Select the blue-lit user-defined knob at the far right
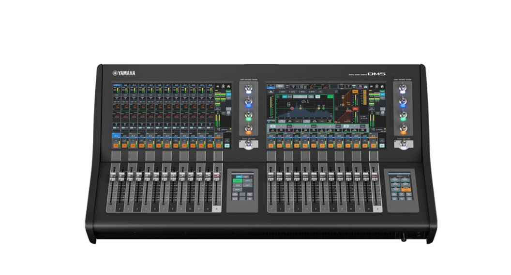The height and width of the screenshot is (275, 511). [x=403, y=103]
